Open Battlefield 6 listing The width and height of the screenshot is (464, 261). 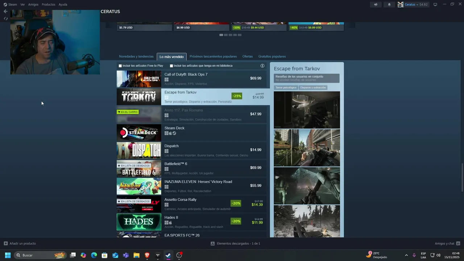coord(191,168)
